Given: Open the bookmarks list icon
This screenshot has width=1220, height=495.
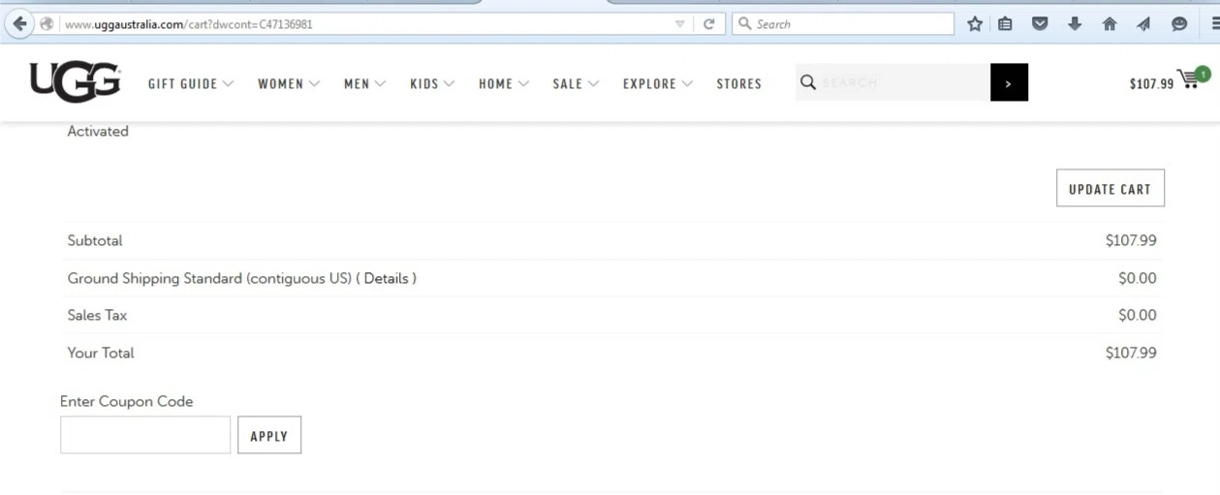Looking at the screenshot, I should pyautogui.click(x=1005, y=24).
